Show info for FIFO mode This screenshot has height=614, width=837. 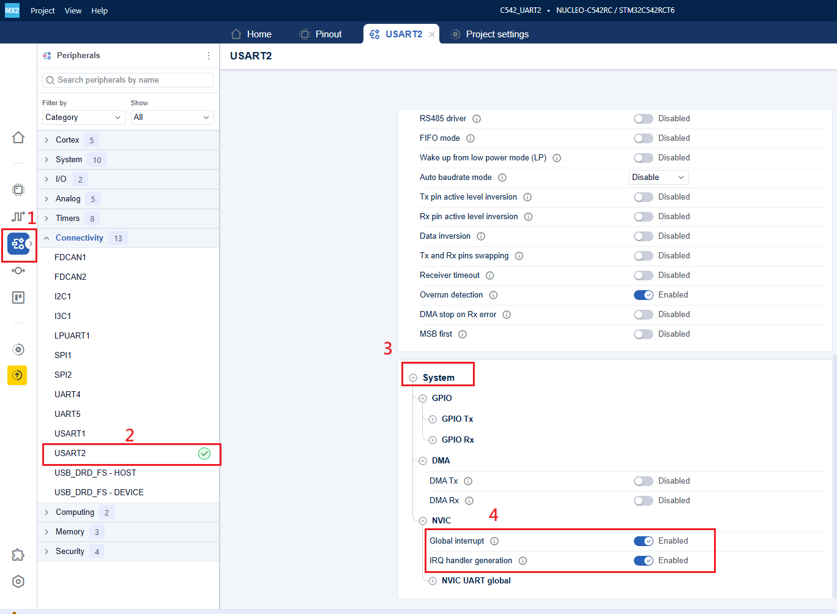coord(471,138)
